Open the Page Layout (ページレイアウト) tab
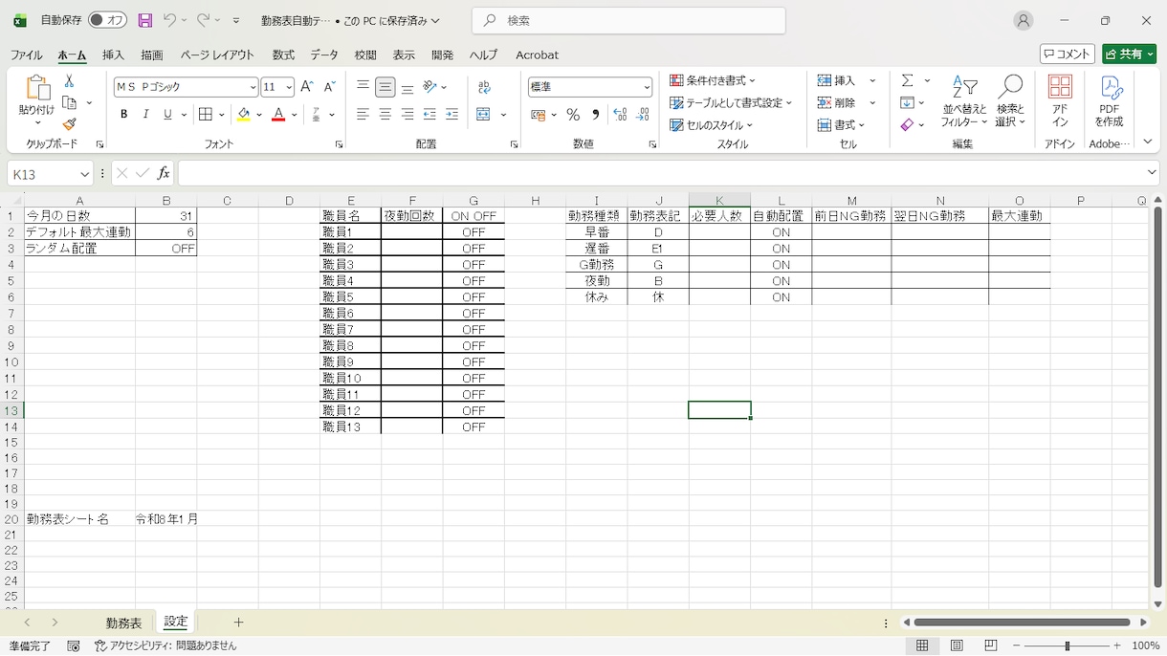The height and width of the screenshot is (656, 1167). pos(217,55)
